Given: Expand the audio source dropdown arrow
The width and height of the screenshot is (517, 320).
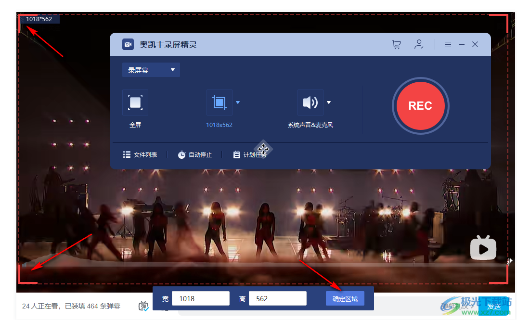Looking at the screenshot, I should (x=329, y=102).
